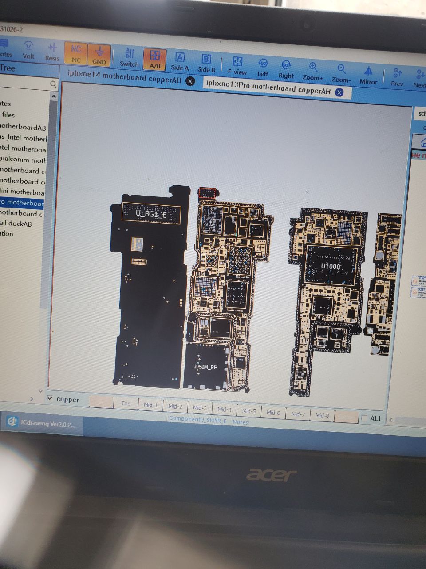Select the 'dockAB' tree item
The height and width of the screenshot is (569, 426).
coord(16,224)
